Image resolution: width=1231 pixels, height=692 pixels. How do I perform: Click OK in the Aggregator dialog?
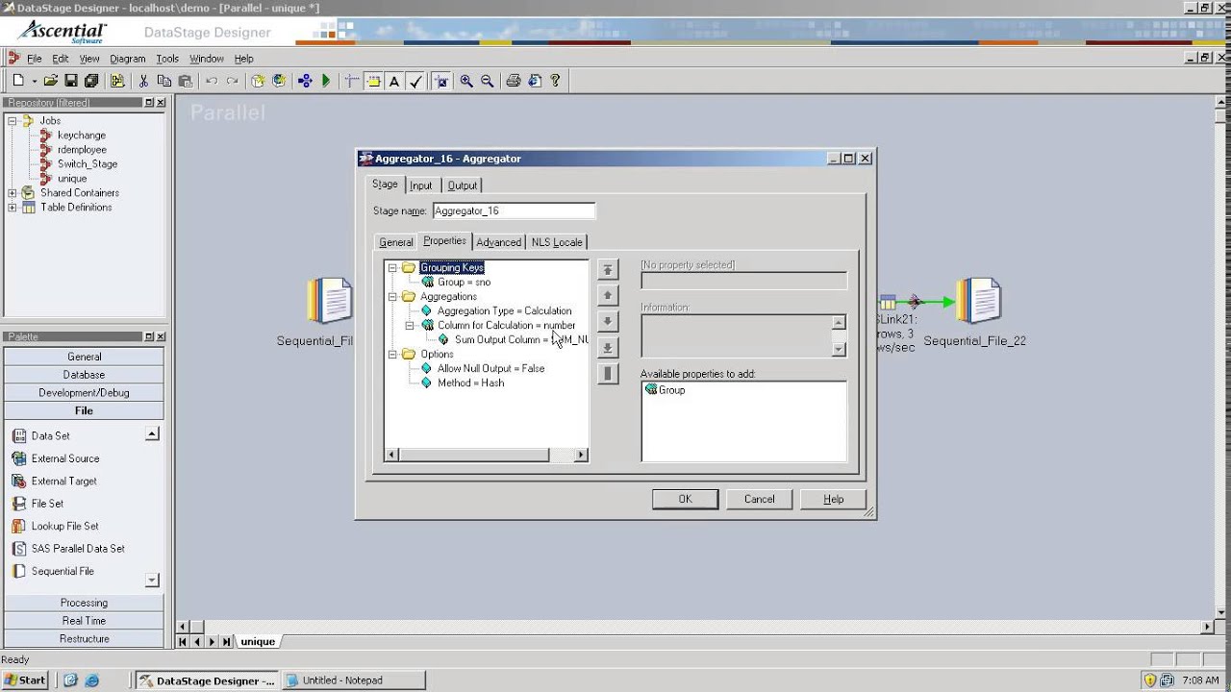click(x=685, y=499)
